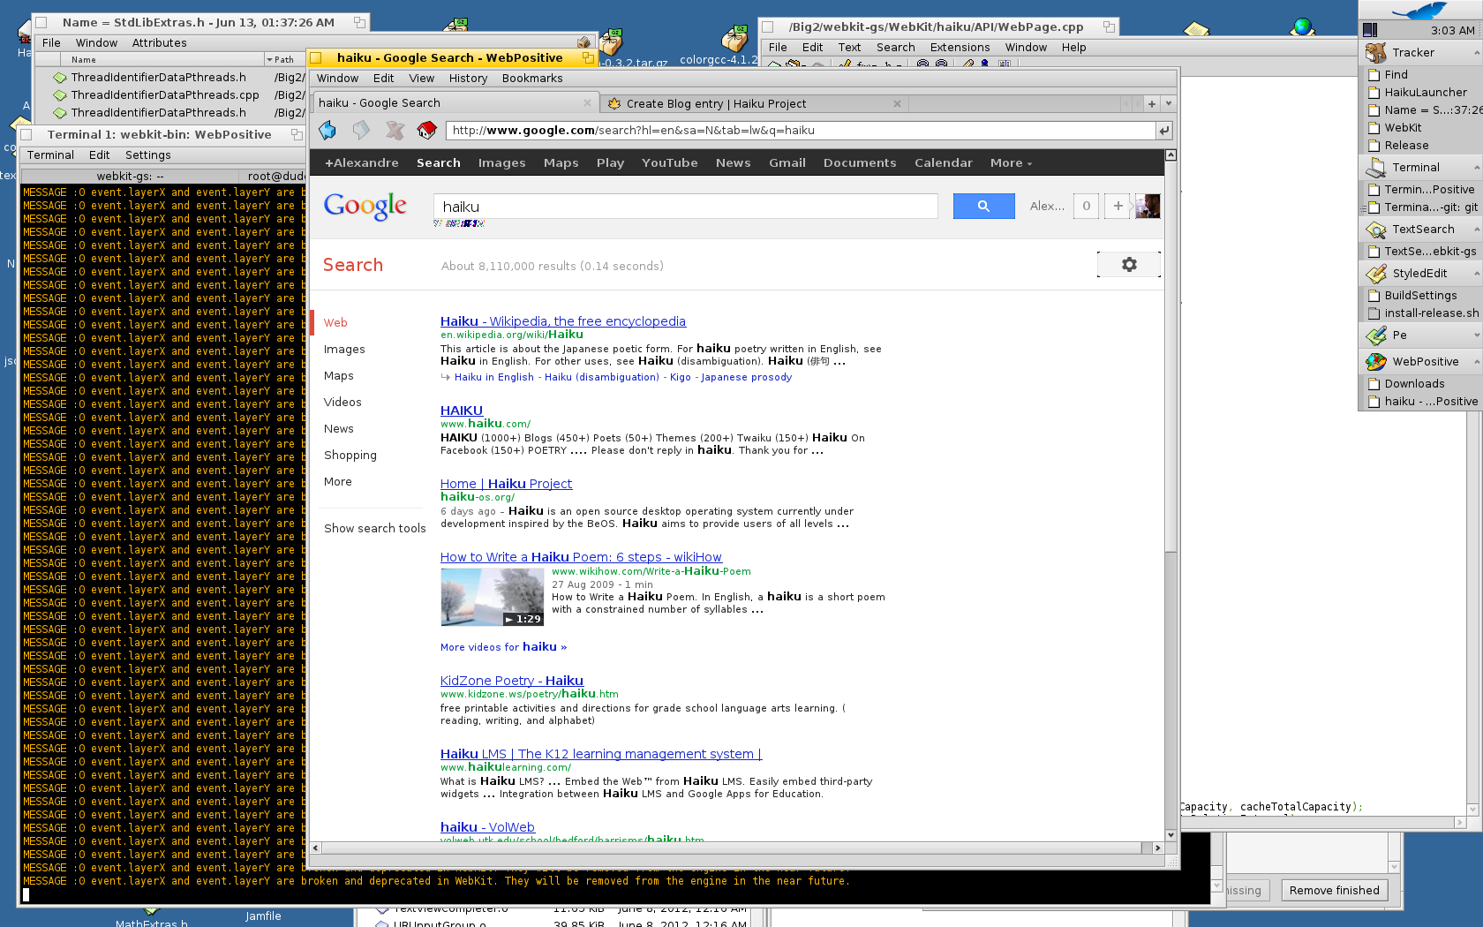Expand the More dropdown in Google's black bar

click(x=1011, y=163)
